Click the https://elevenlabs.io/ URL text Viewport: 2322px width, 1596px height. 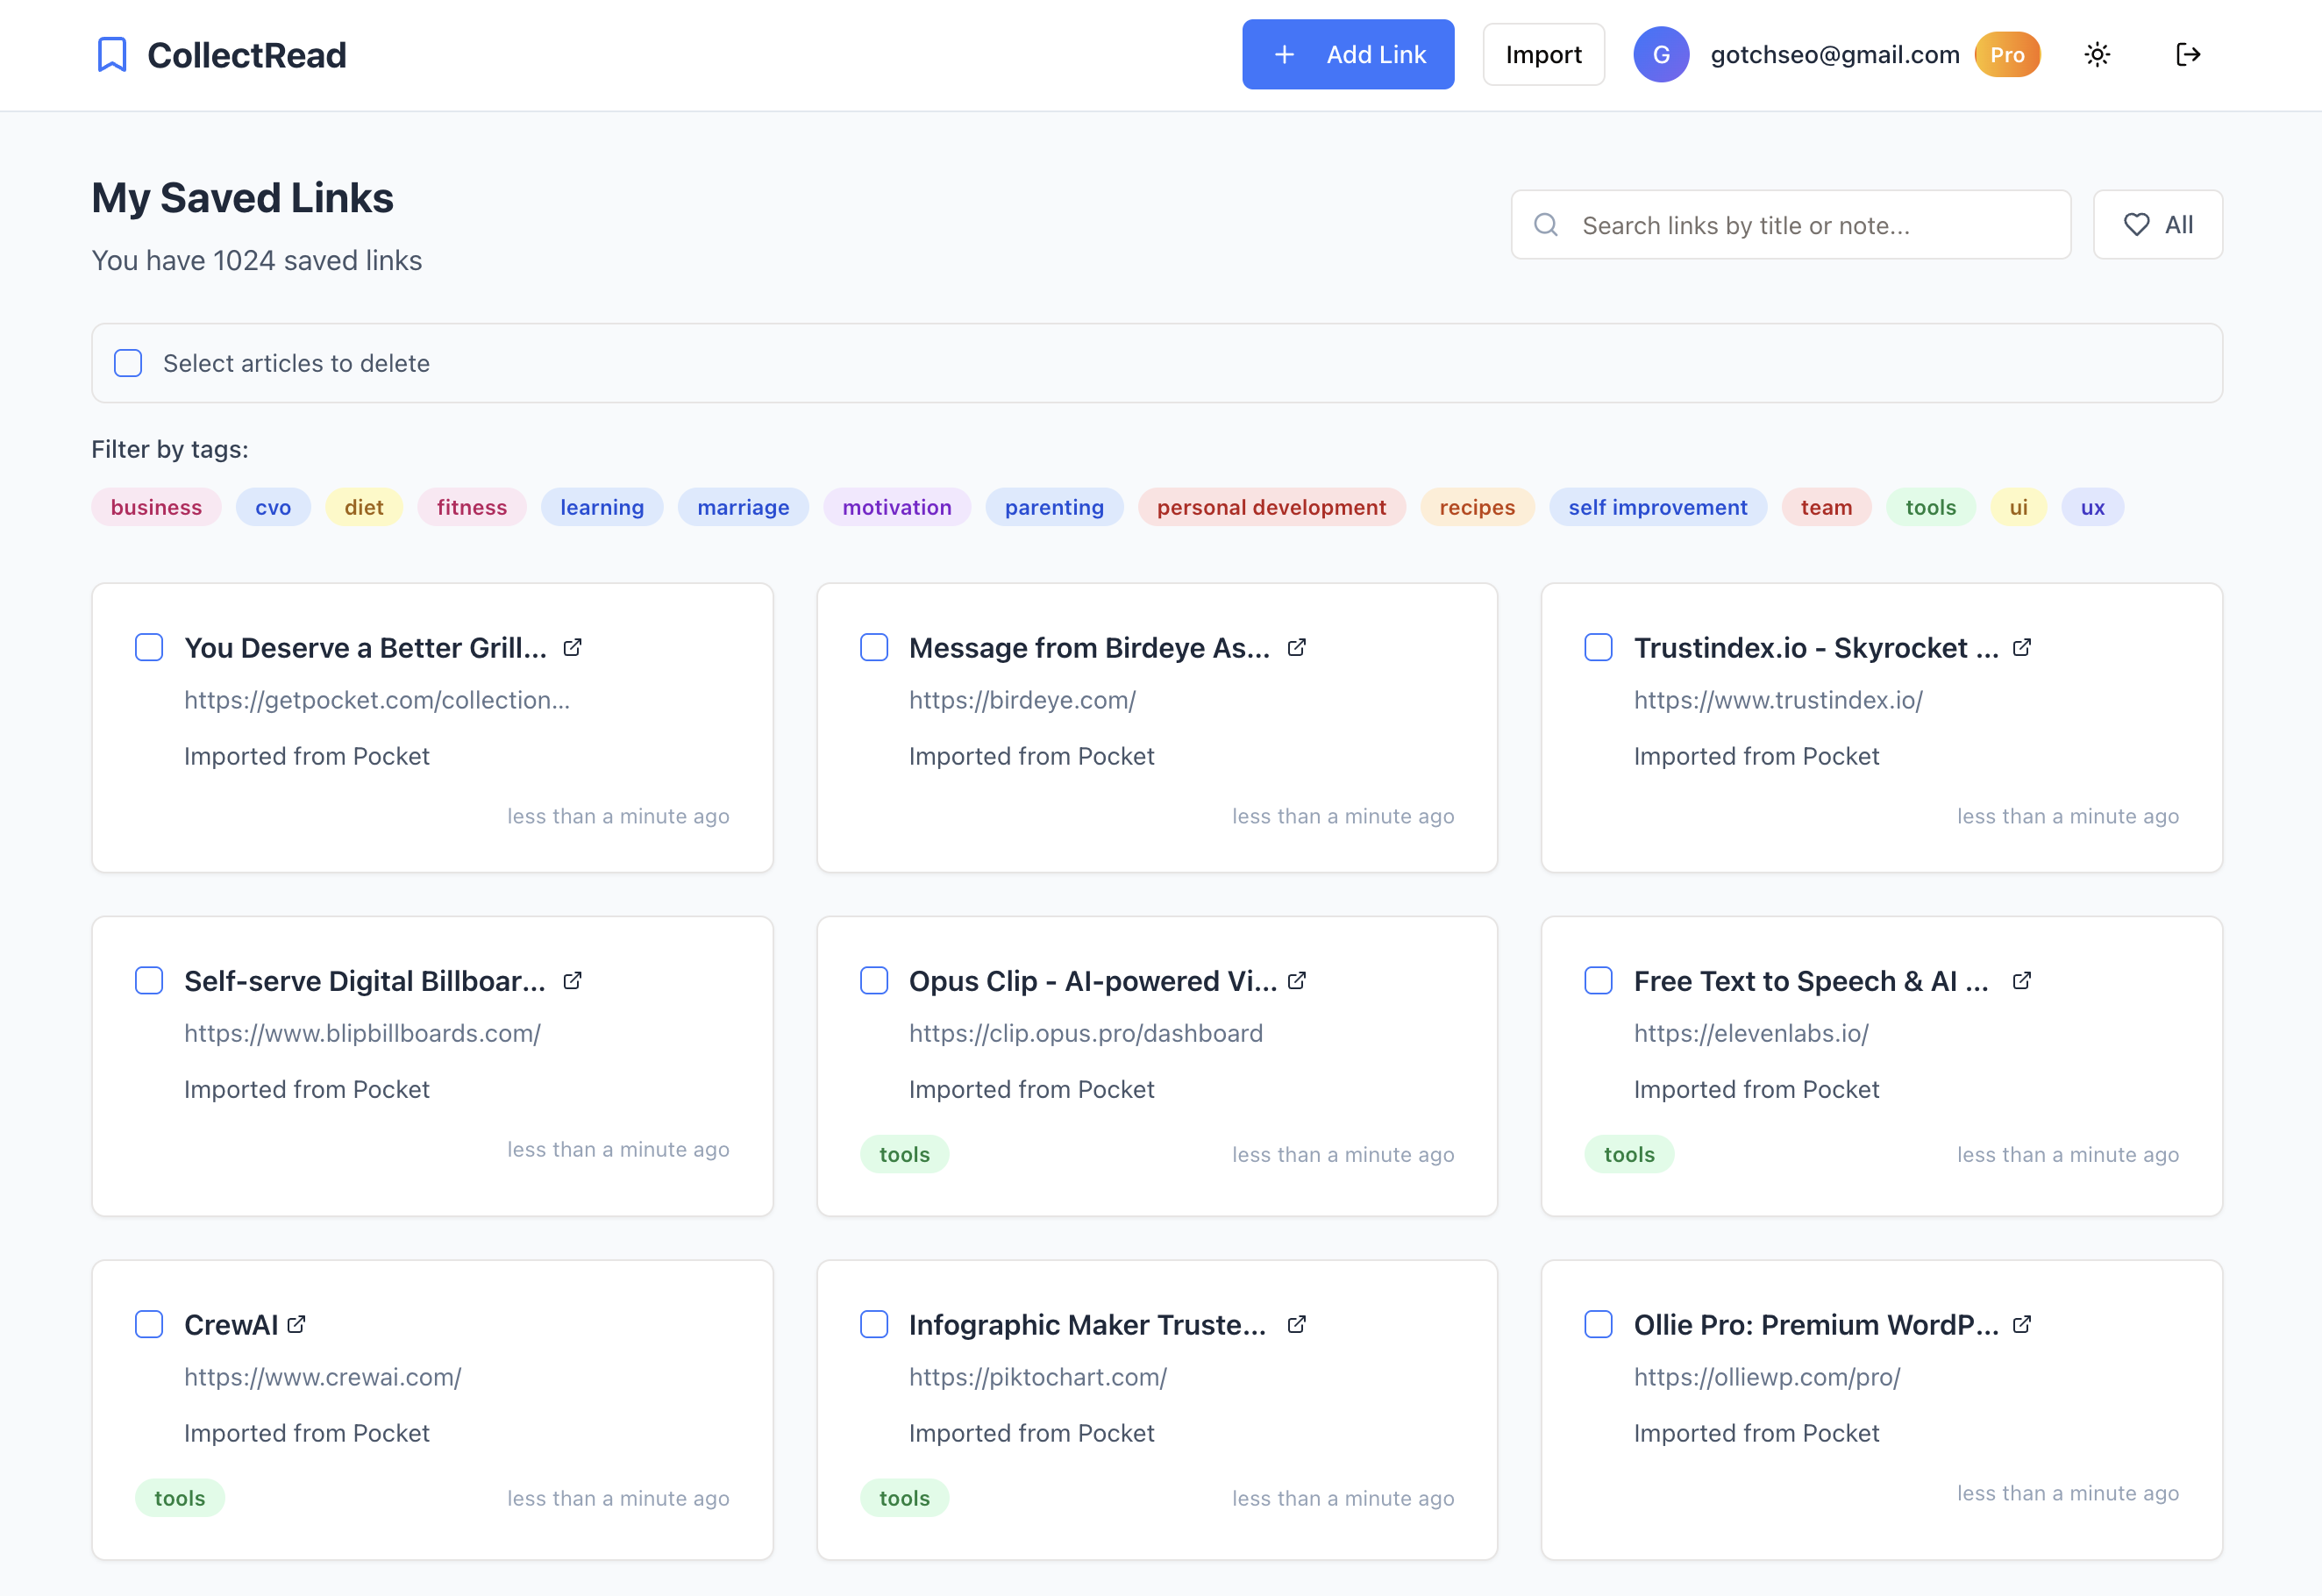click(1751, 1033)
